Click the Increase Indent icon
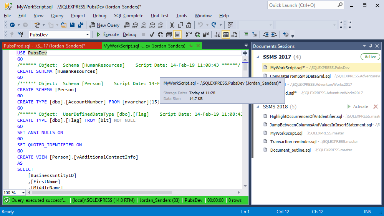The width and height of the screenshot is (384, 216). point(274,35)
